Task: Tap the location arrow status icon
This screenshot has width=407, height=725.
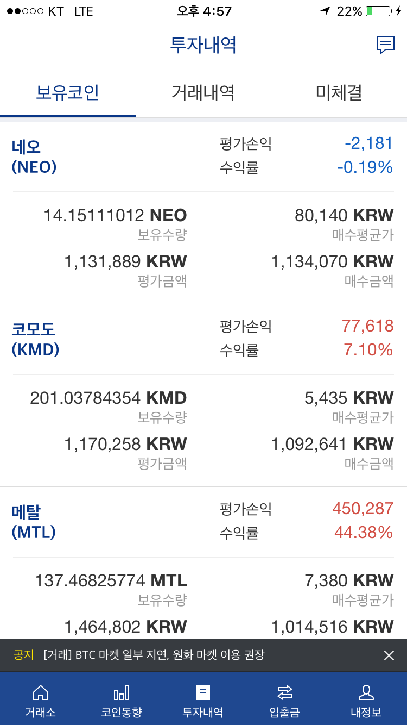Action: tap(326, 11)
